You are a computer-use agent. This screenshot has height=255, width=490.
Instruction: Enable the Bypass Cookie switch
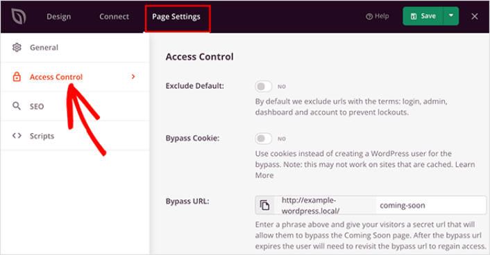(264, 139)
